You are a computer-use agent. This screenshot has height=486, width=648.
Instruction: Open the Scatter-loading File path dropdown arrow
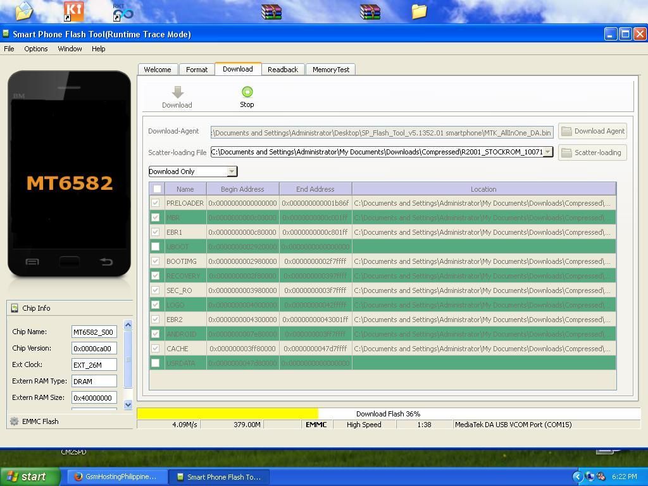tap(547, 152)
